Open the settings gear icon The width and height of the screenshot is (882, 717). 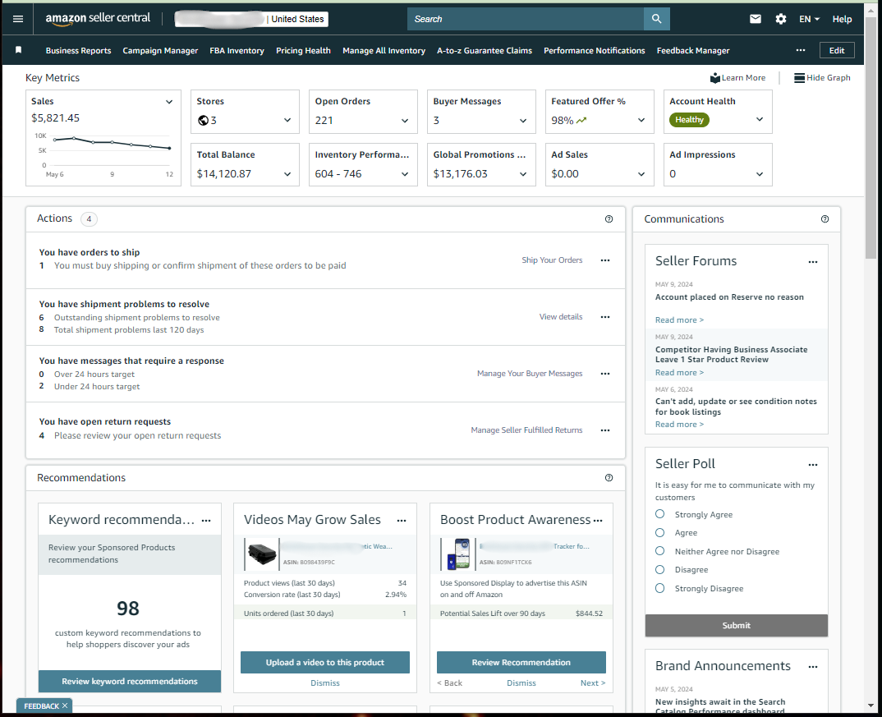781,19
